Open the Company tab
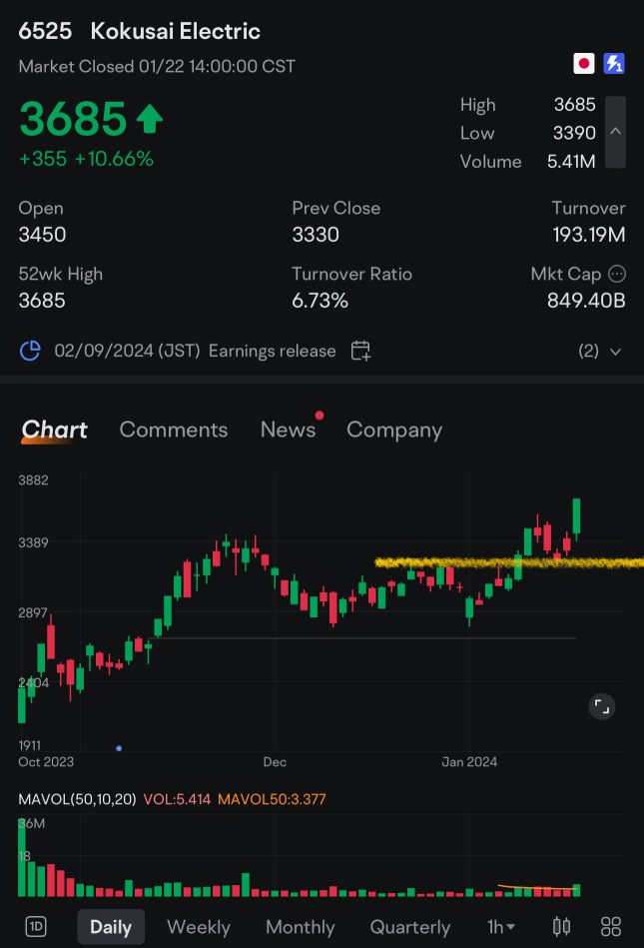644x948 pixels. tap(394, 430)
